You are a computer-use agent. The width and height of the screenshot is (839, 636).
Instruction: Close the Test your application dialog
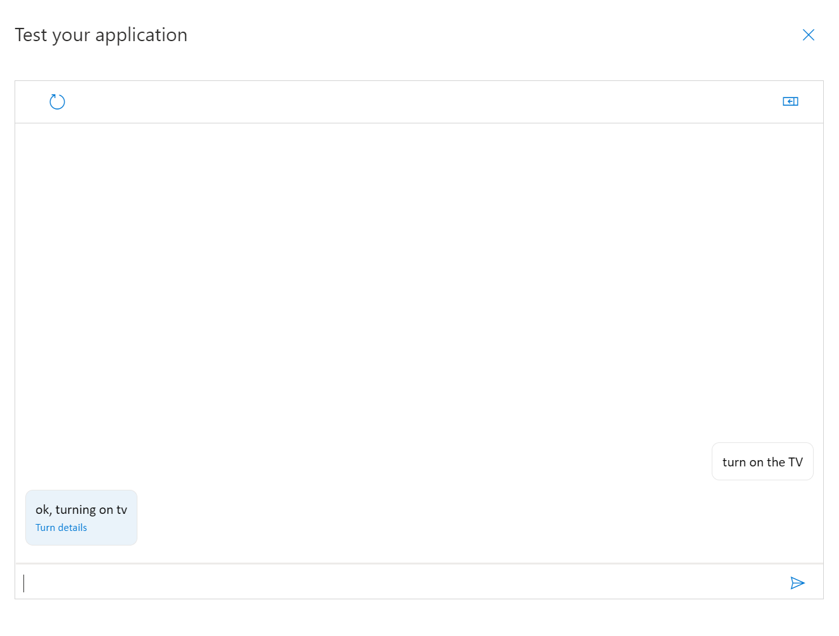[808, 35]
